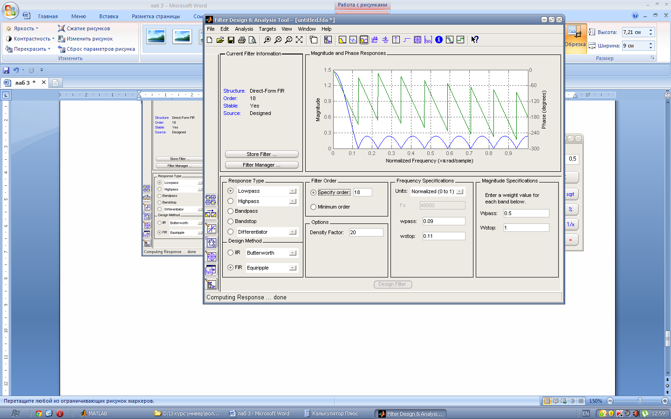
Task: Open the Targets menu in FDATool
Action: pyautogui.click(x=267, y=29)
